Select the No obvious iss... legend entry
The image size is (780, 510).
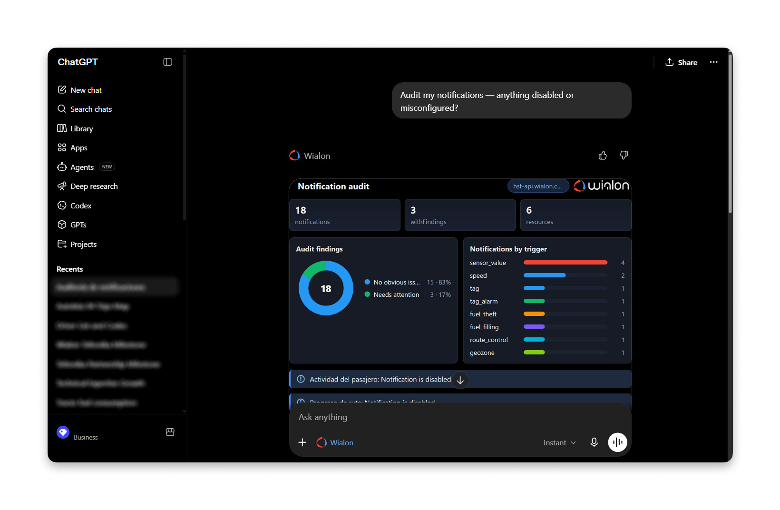[x=407, y=282]
